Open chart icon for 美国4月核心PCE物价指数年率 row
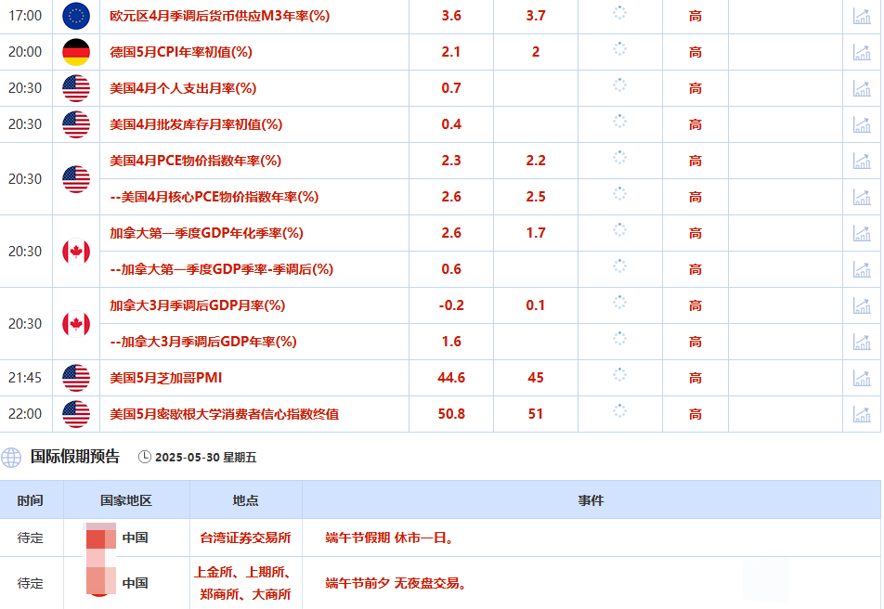The width and height of the screenshot is (884, 609). (x=862, y=197)
